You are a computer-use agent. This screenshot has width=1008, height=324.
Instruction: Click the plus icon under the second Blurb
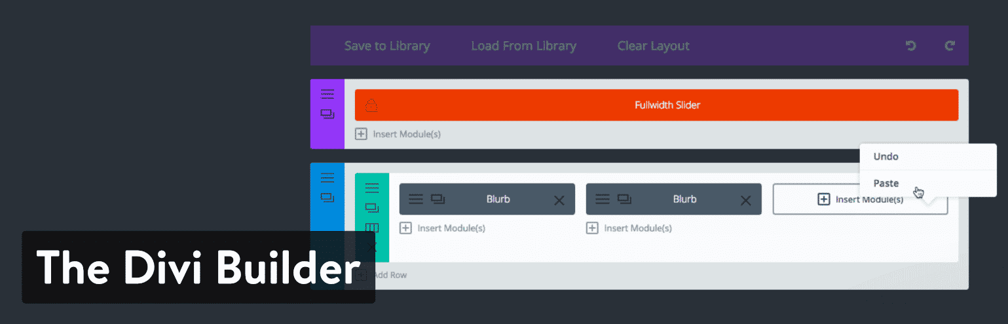coord(592,228)
